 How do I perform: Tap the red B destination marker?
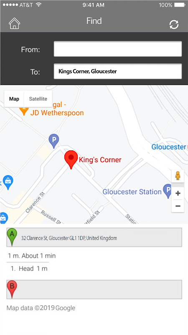tap(12, 289)
